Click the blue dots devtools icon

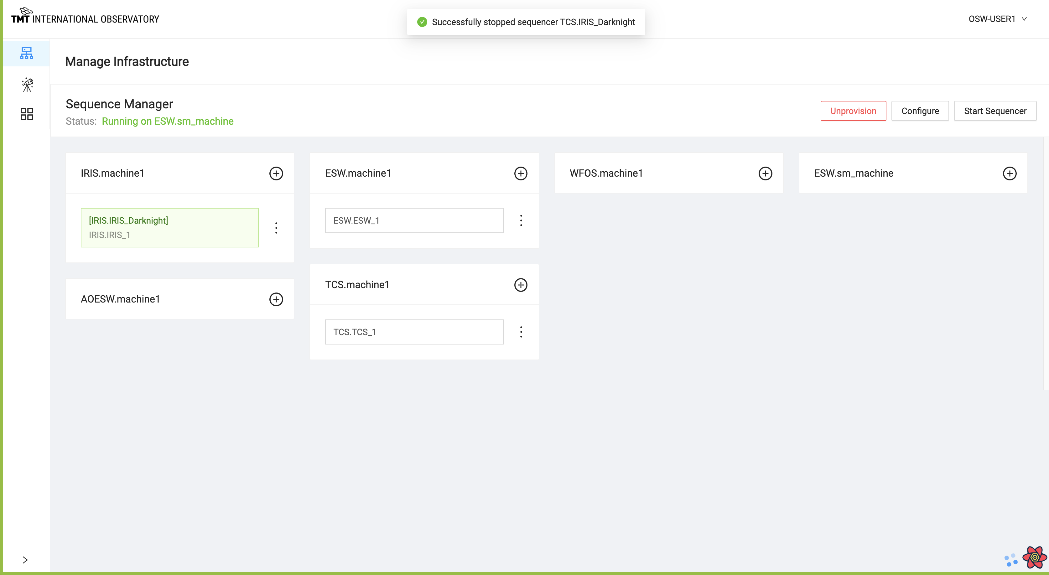point(1011,560)
